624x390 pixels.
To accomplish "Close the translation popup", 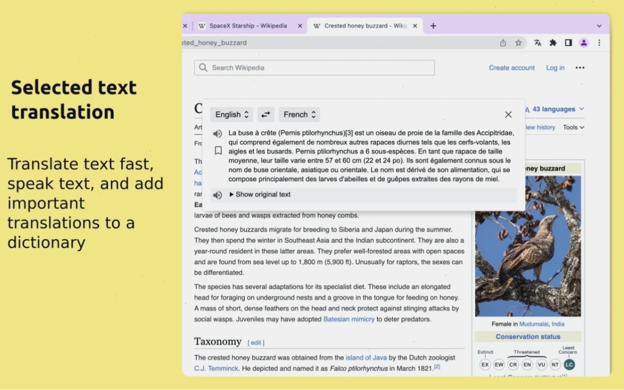I will [x=509, y=115].
